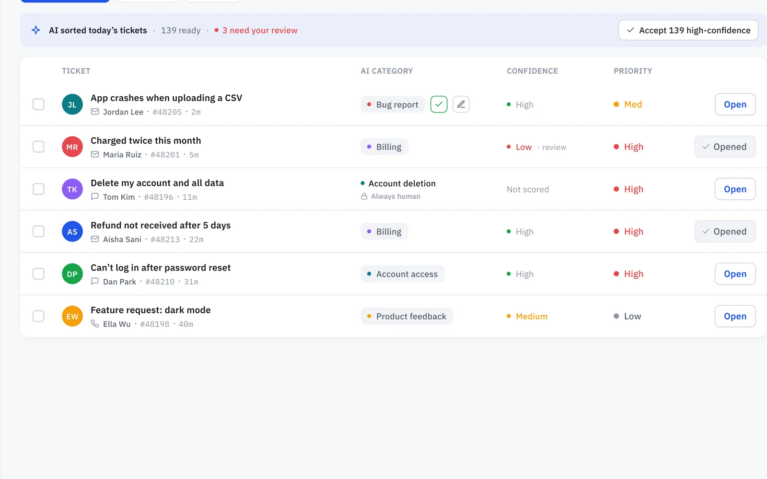Open the password reset ticket from Dan Park
The image size is (767, 479).
coord(735,274)
